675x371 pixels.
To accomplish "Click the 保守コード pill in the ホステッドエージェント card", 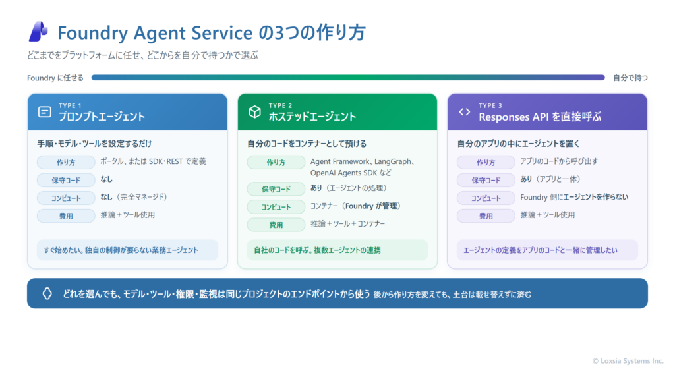I will click(x=276, y=189).
